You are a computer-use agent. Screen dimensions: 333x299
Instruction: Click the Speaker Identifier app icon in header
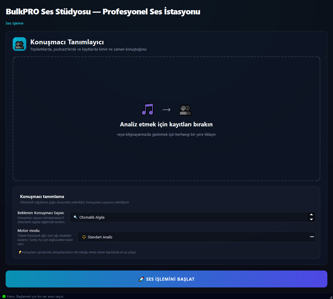pyautogui.click(x=19, y=44)
